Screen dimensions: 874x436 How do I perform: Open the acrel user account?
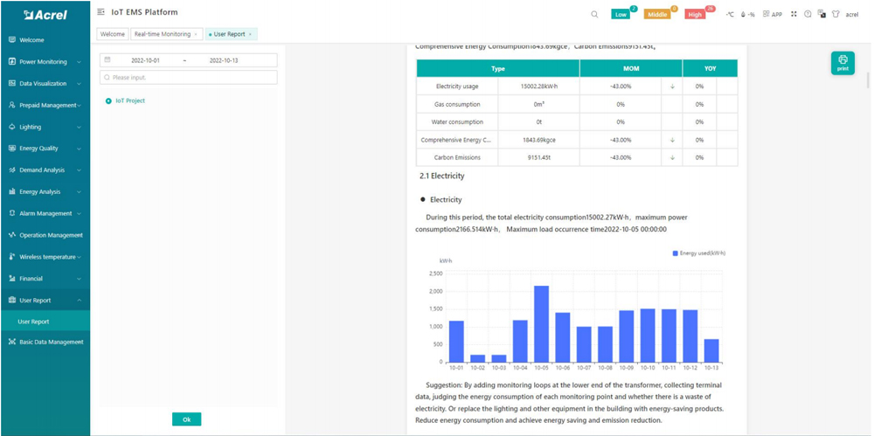click(852, 15)
